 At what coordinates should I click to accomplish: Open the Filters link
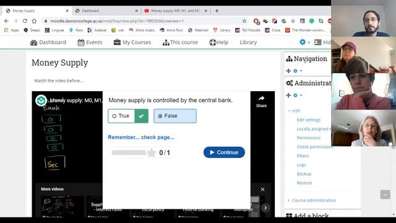[303, 155]
